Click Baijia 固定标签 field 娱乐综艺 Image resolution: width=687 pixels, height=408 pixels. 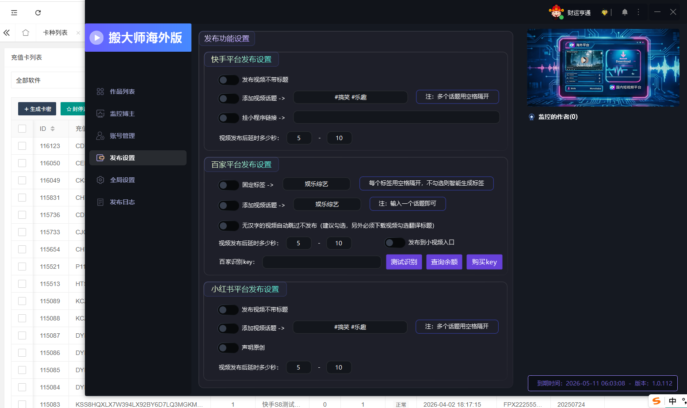click(x=317, y=184)
